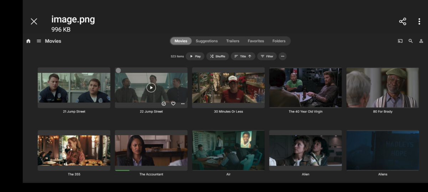Go to home via house icon
Image resolution: width=428 pixels, height=192 pixels.
tap(29, 41)
